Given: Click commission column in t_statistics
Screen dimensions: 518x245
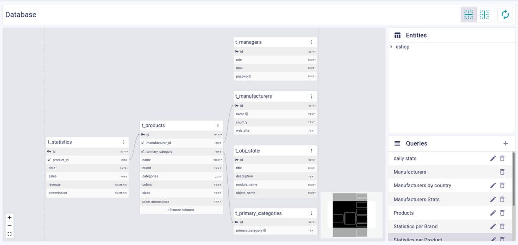Looking at the screenshot, I should point(87,193).
